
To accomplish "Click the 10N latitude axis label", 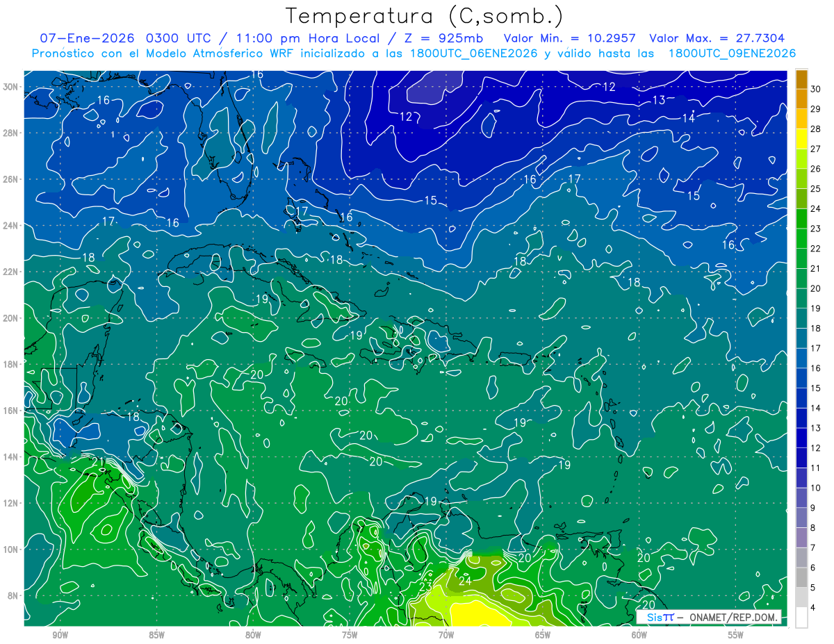I will tap(10, 550).
